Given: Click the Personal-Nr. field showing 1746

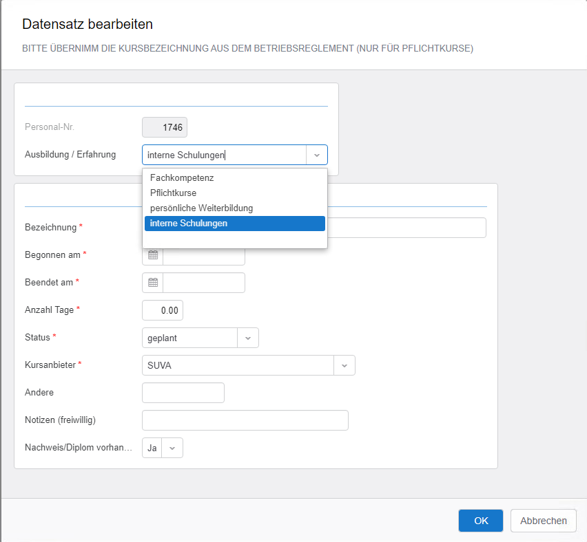Looking at the screenshot, I should click(165, 127).
